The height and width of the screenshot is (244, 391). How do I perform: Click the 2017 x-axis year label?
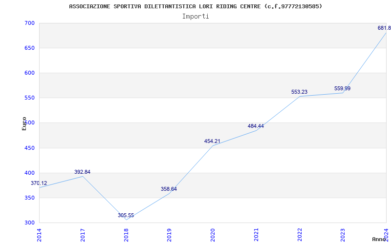click(83, 235)
